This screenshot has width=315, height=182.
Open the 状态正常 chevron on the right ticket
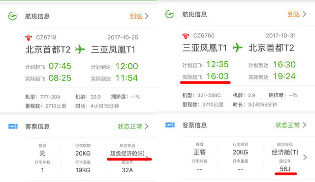(x=305, y=125)
